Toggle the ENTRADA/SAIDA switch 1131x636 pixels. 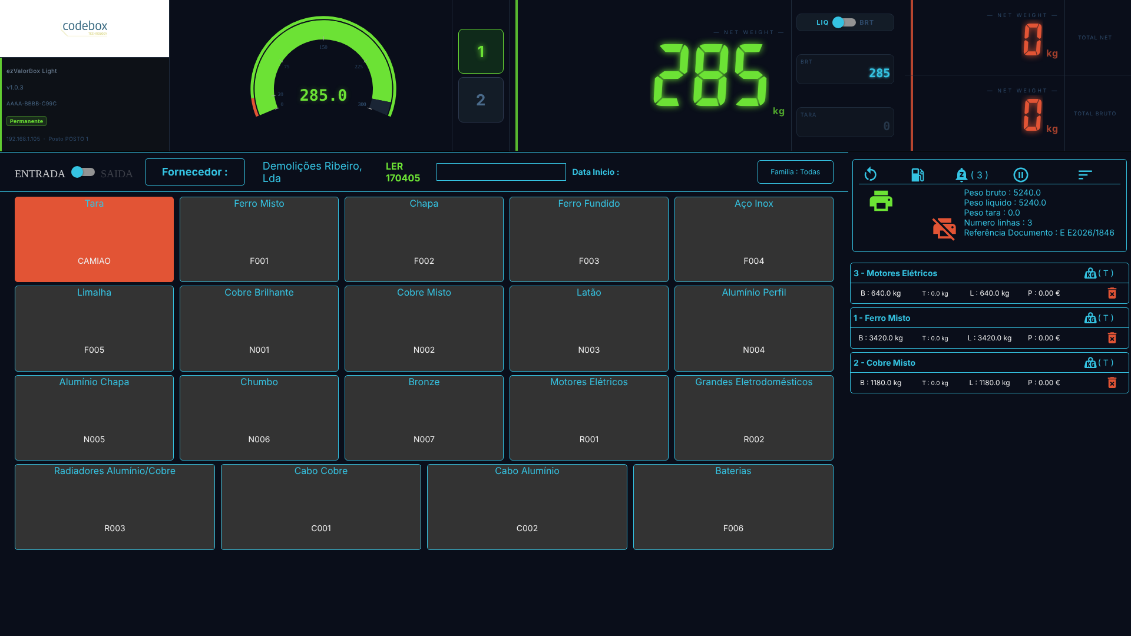tap(83, 172)
